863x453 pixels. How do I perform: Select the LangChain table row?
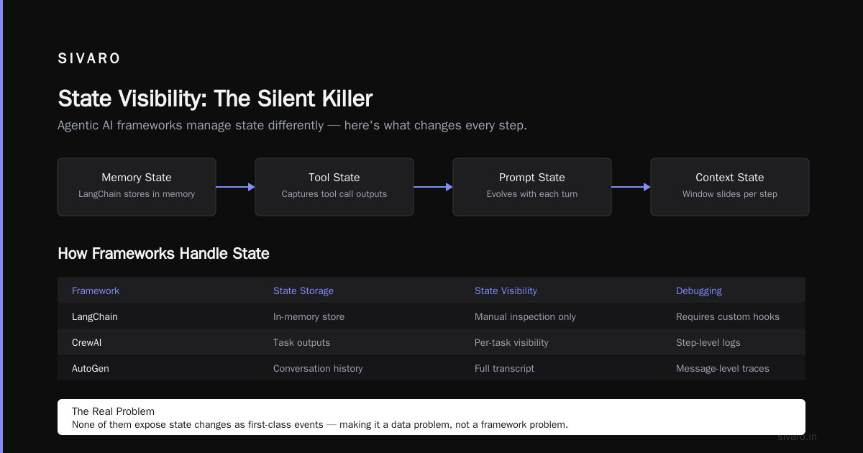pos(431,316)
